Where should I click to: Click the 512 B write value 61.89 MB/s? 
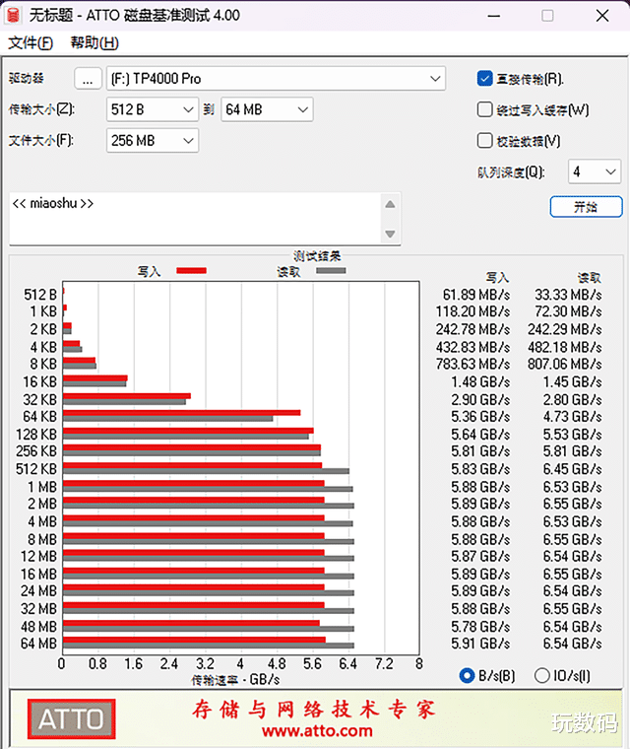(476, 295)
